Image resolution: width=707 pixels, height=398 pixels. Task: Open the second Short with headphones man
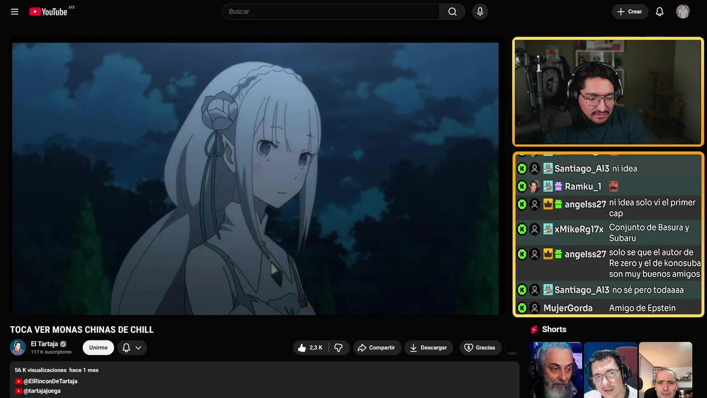(610, 370)
